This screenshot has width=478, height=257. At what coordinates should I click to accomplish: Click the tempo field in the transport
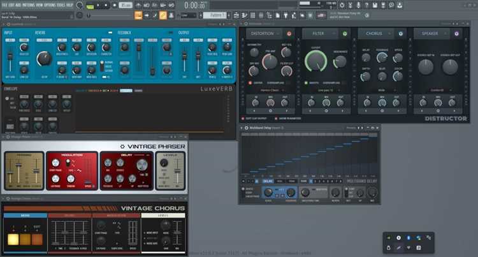coord(126,6)
